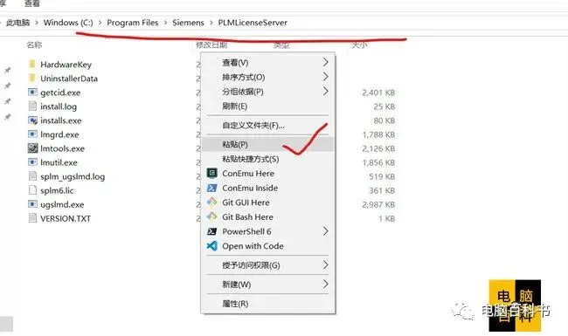
Task: Select the file name lmtools.exe
Action: coord(62,148)
